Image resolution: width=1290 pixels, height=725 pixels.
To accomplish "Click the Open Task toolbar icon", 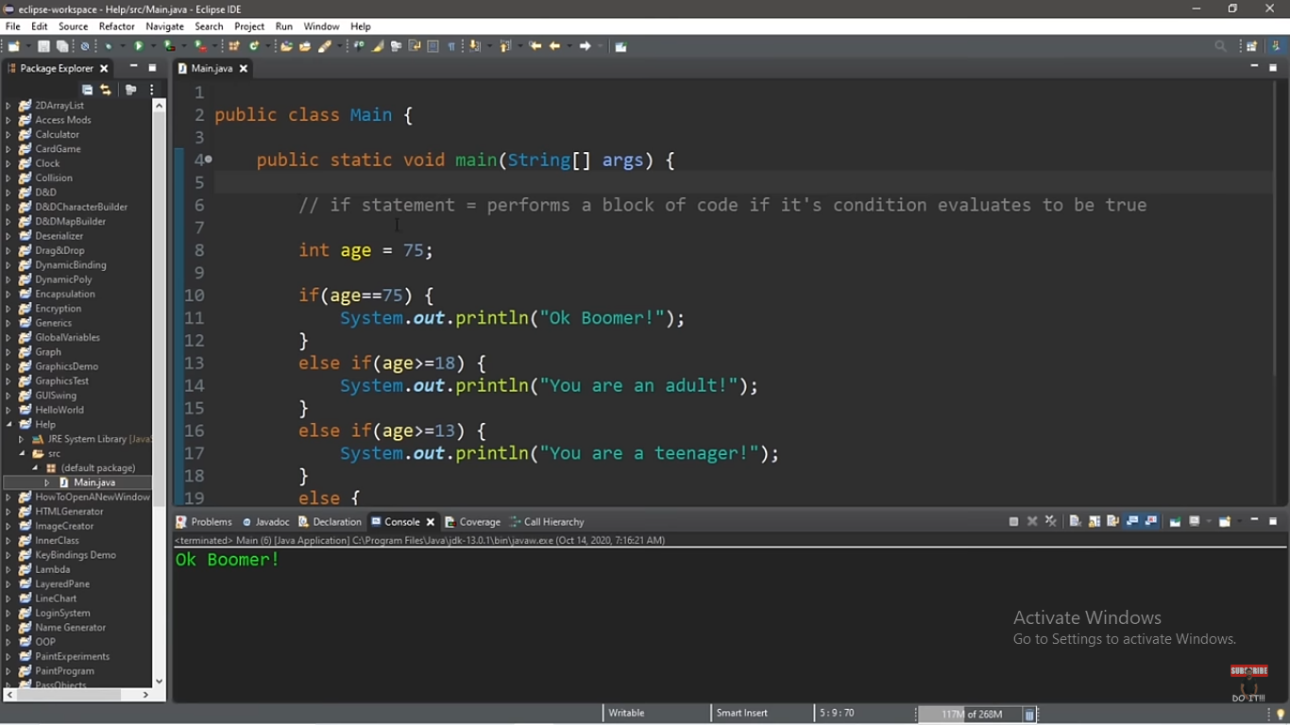I will [x=305, y=46].
